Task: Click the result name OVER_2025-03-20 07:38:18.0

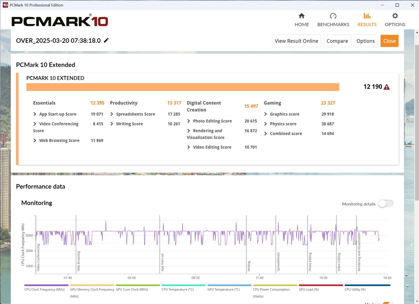Action: point(58,41)
